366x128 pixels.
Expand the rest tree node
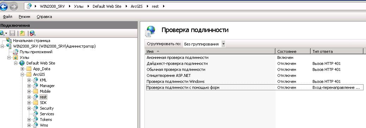(x=29, y=97)
